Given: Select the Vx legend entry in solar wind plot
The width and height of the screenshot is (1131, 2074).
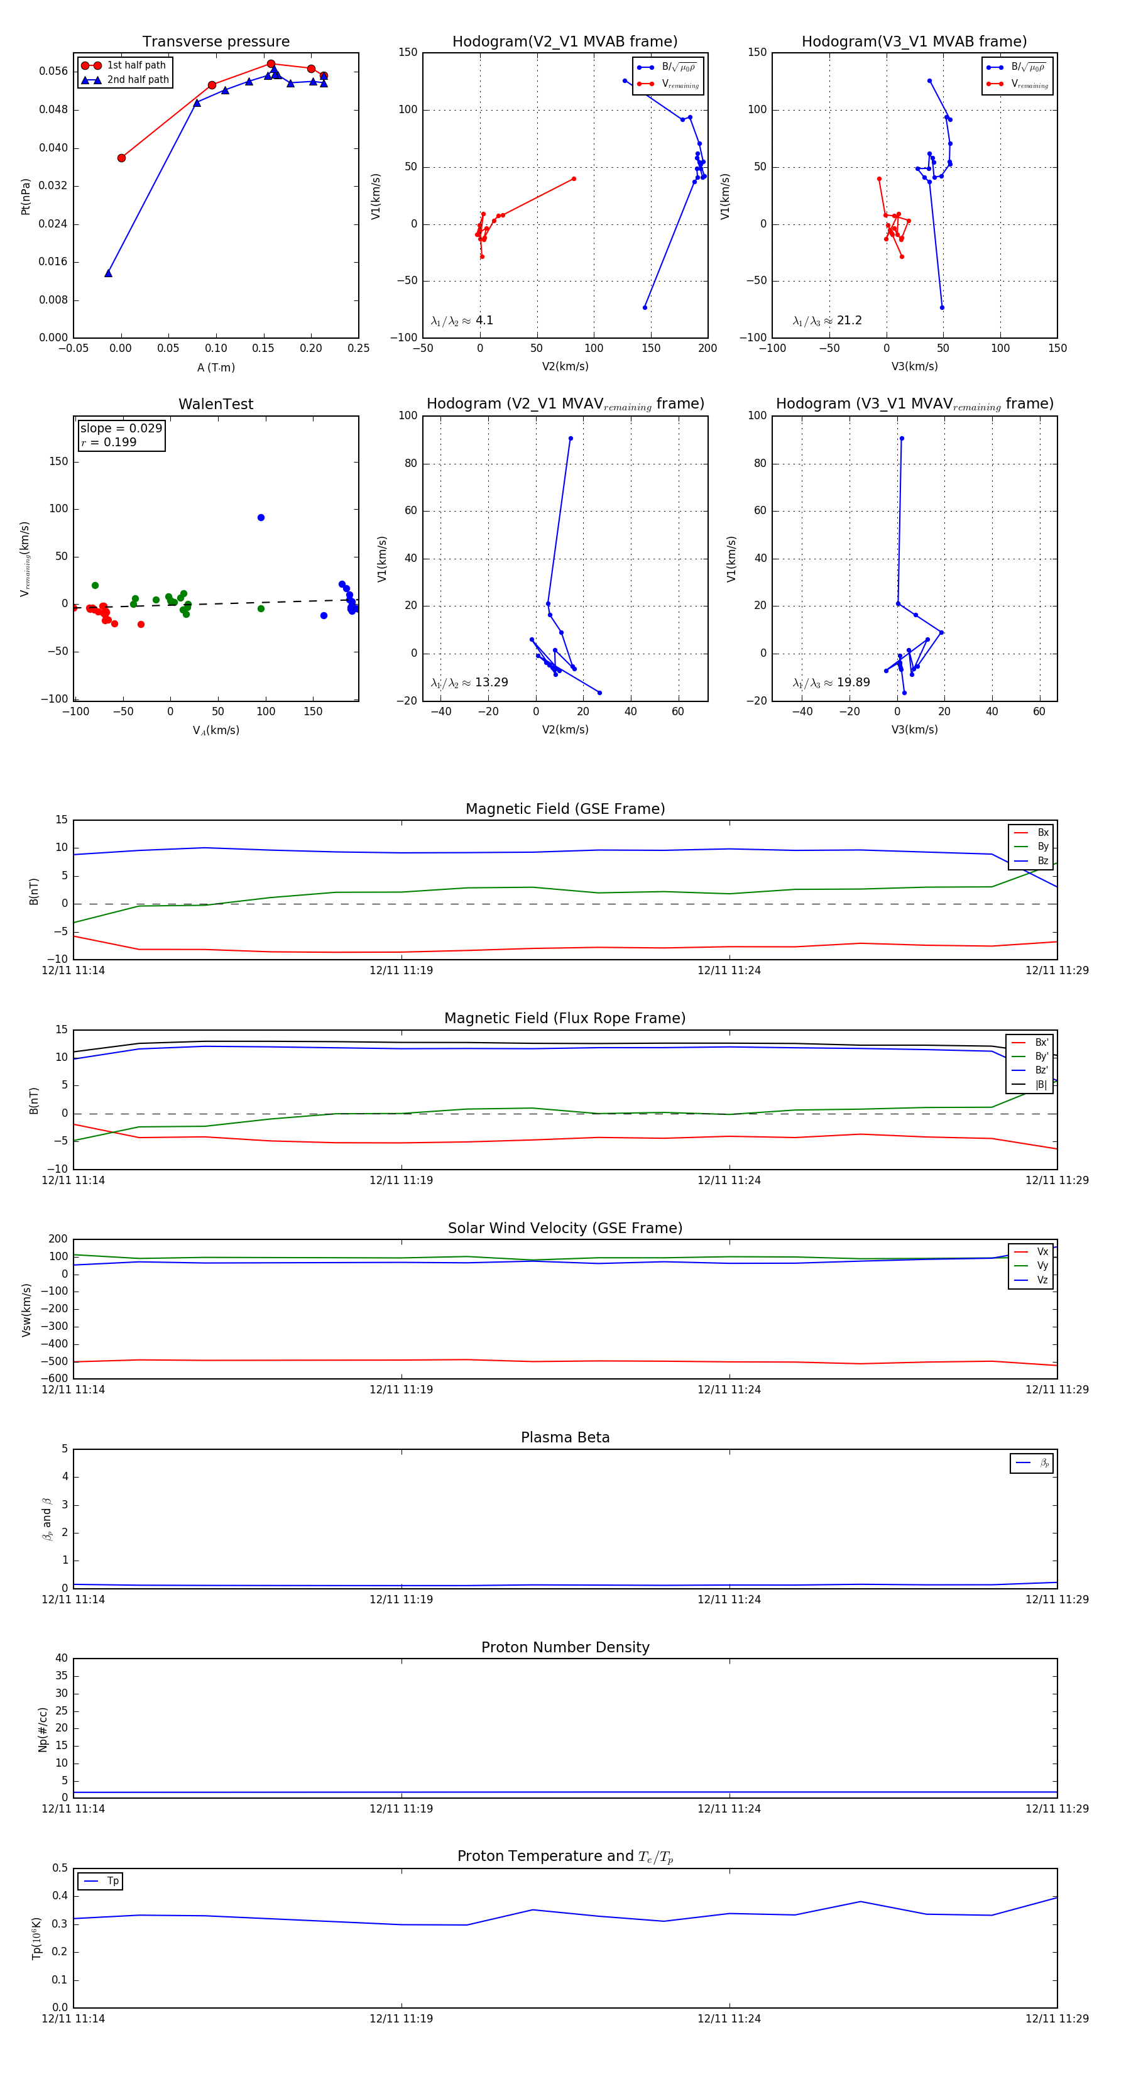Looking at the screenshot, I should (1031, 1252).
